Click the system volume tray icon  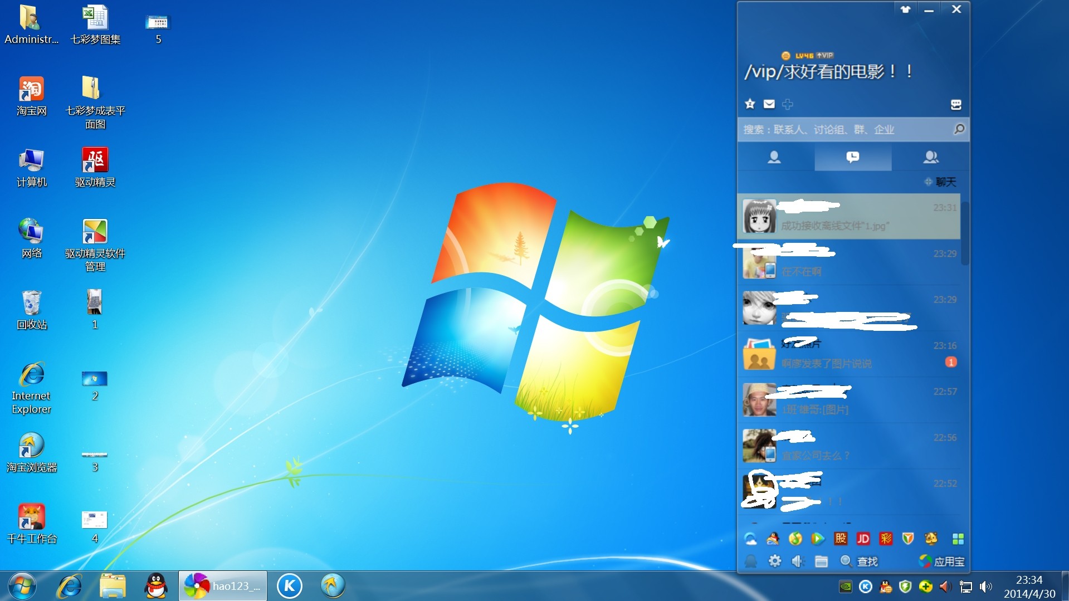(x=985, y=587)
